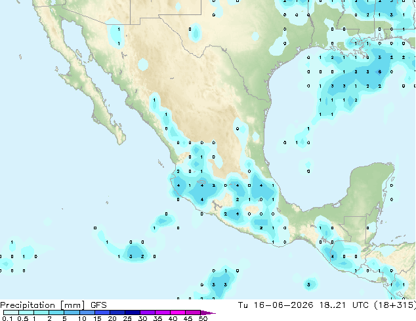The width and height of the screenshot is (416, 321).
Task: Click the 30–35 mm purple legend swatch
Action: [147, 312]
